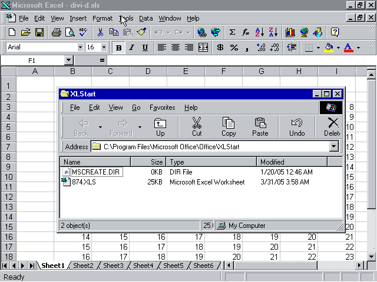This screenshot has width=377, height=282.
Task: Open the Name Box dropdown arrow
Action: [x=68, y=60]
